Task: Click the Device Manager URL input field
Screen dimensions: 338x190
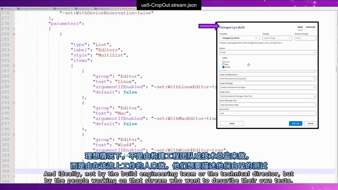Action: 267,105
